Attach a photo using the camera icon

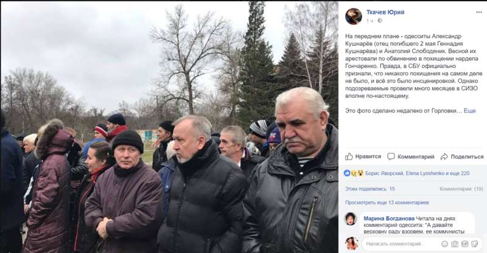click(455, 244)
